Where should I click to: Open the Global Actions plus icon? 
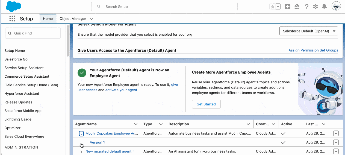tap(288, 7)
